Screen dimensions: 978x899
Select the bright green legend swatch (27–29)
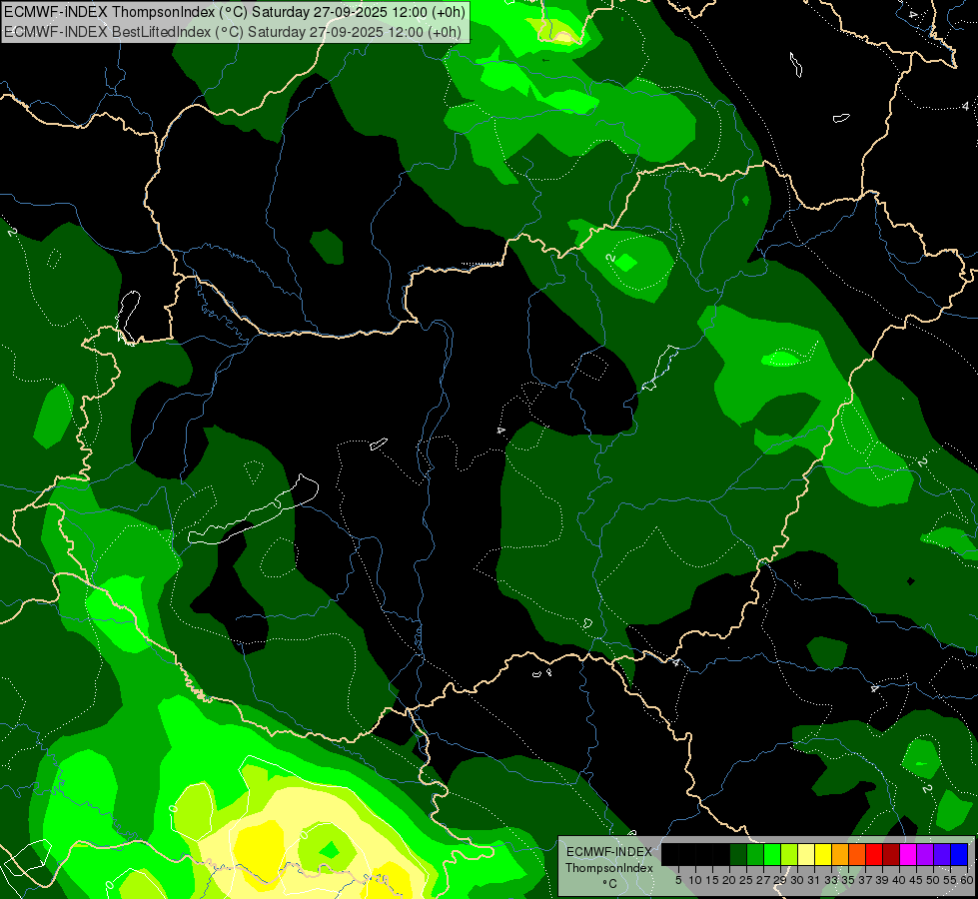pyautogui.click(x=772, y=854)
